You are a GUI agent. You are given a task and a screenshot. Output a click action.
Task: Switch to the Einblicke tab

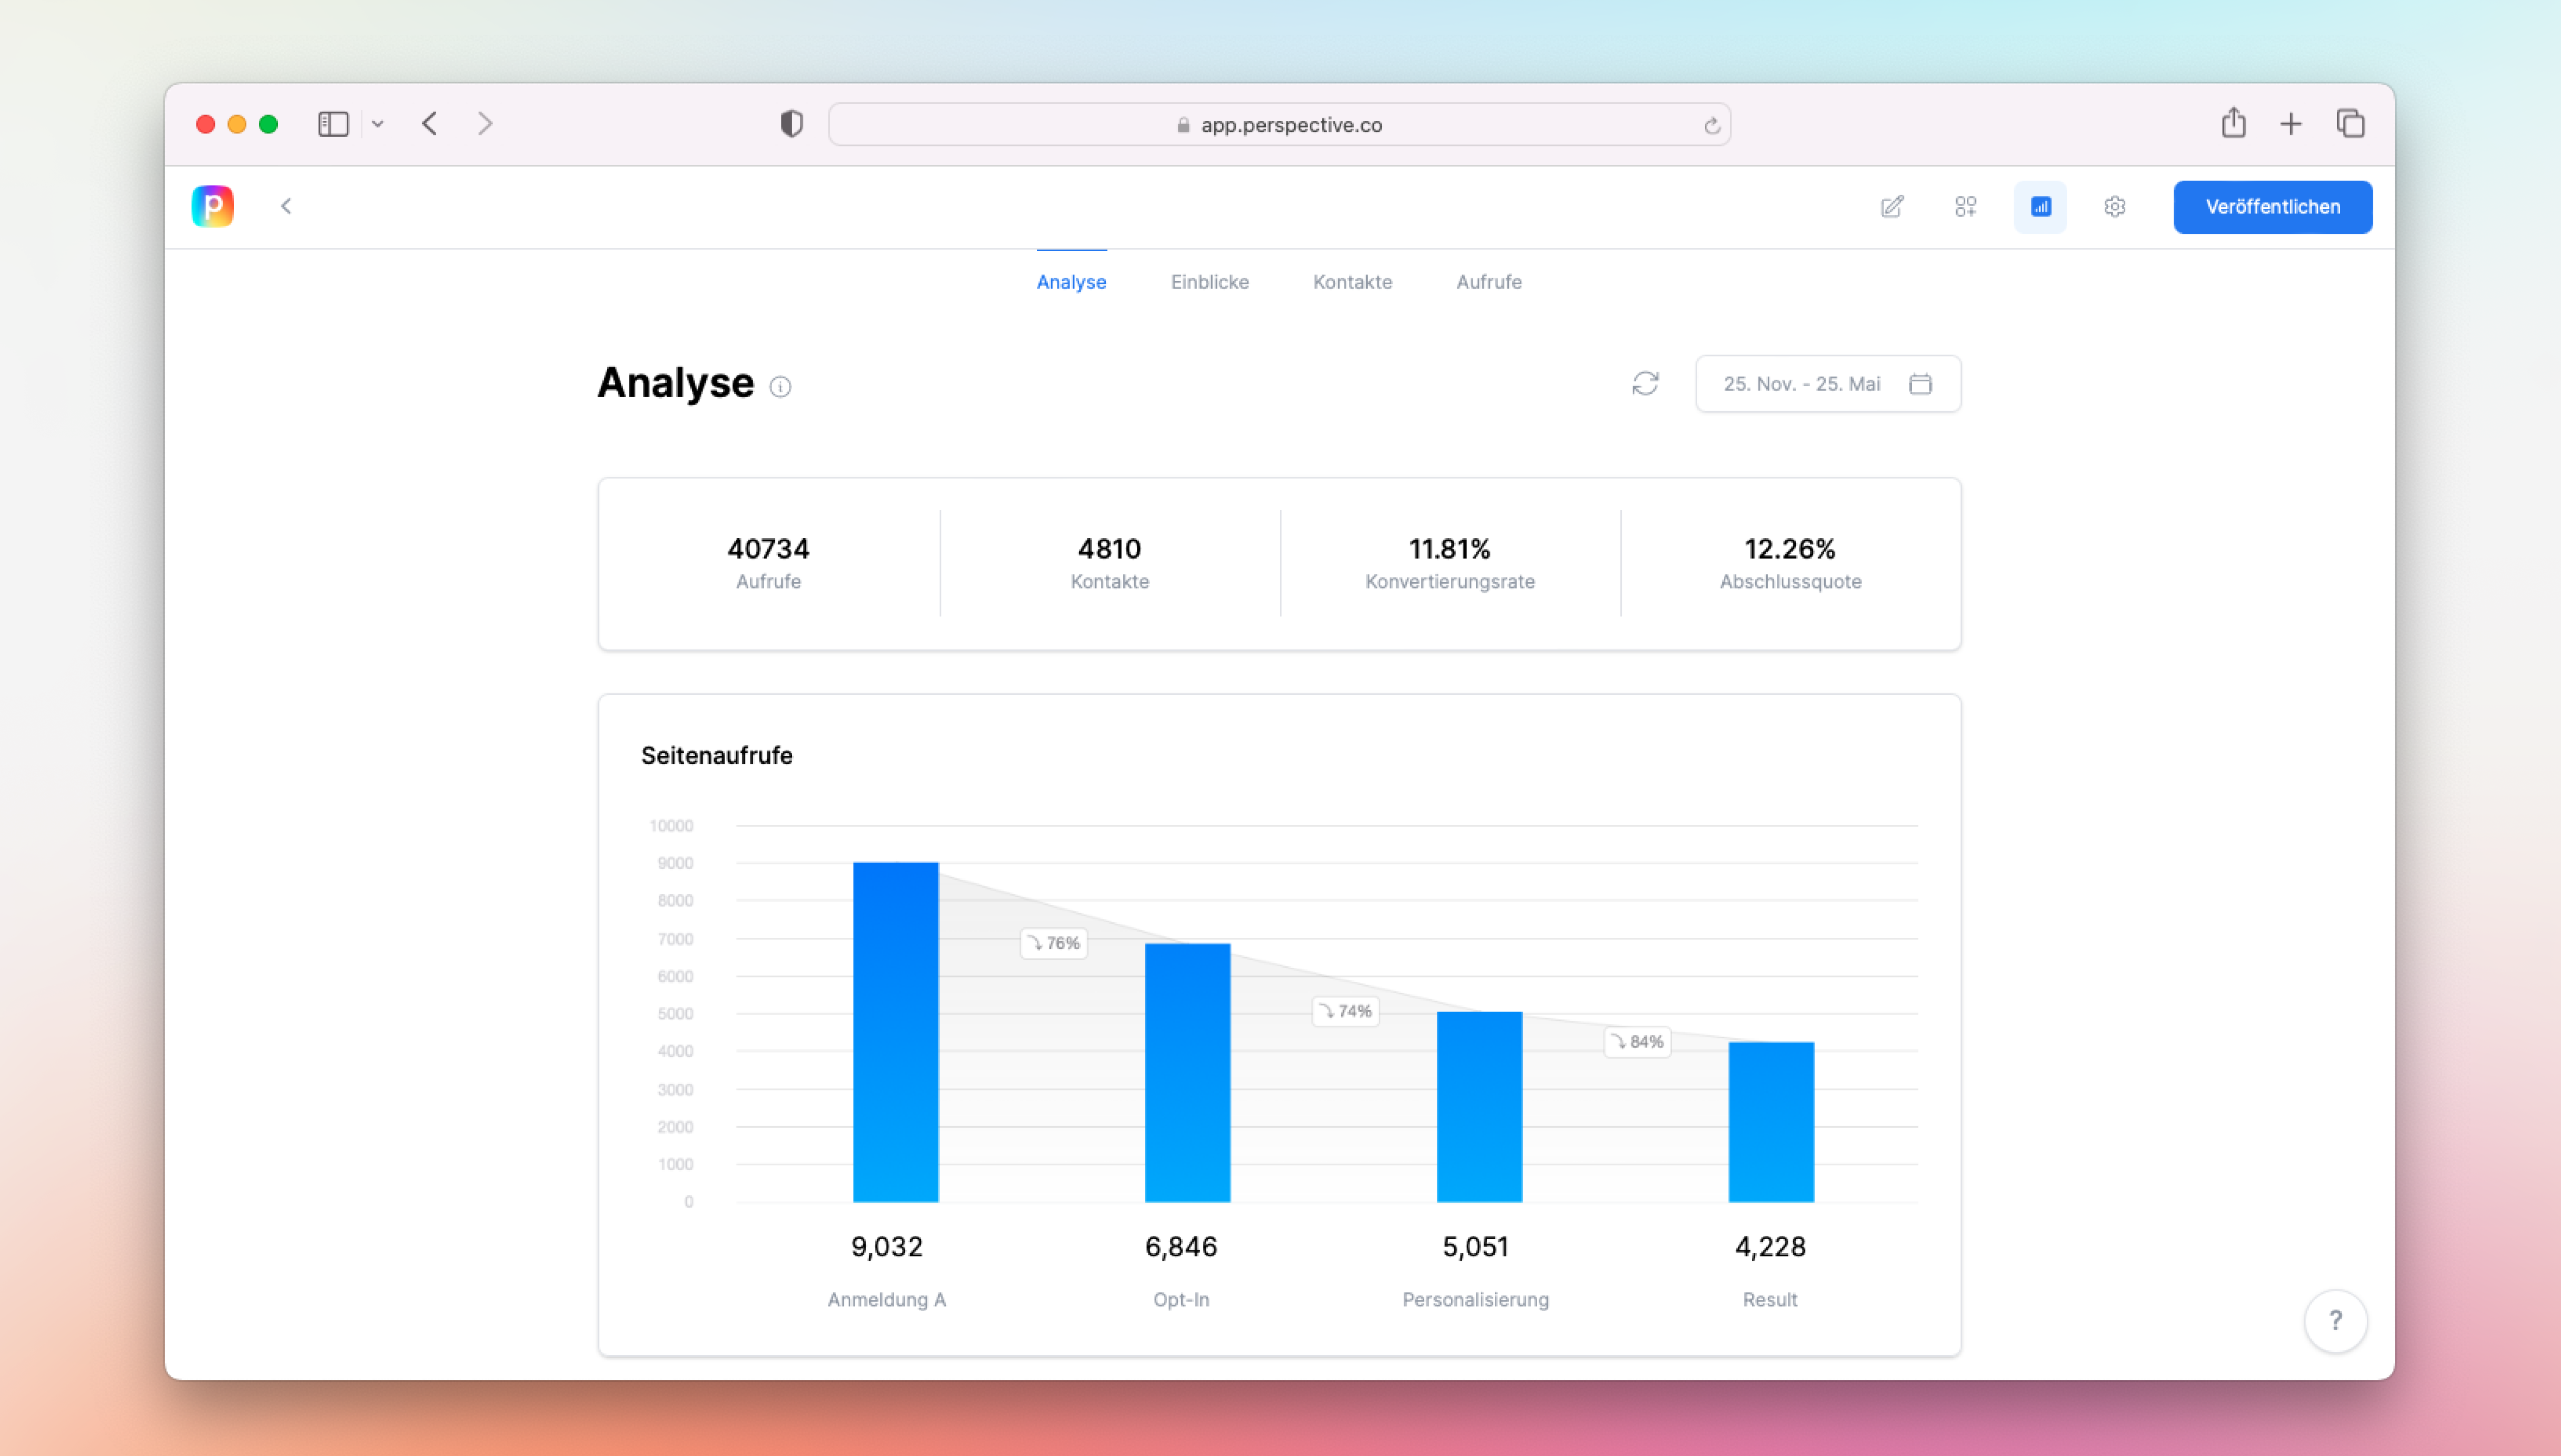point(1209,282)
